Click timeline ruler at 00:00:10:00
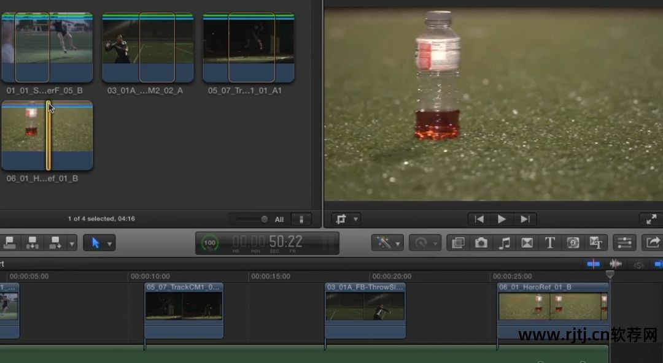 click(150, 277)
